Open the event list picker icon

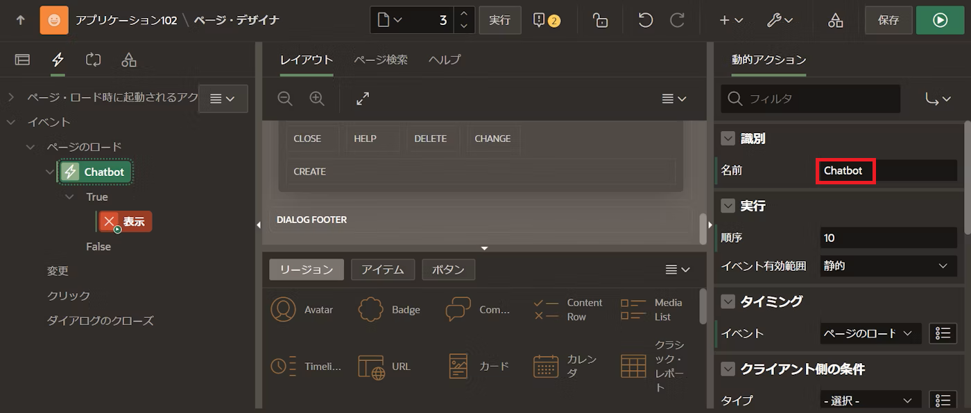point(942,333)
